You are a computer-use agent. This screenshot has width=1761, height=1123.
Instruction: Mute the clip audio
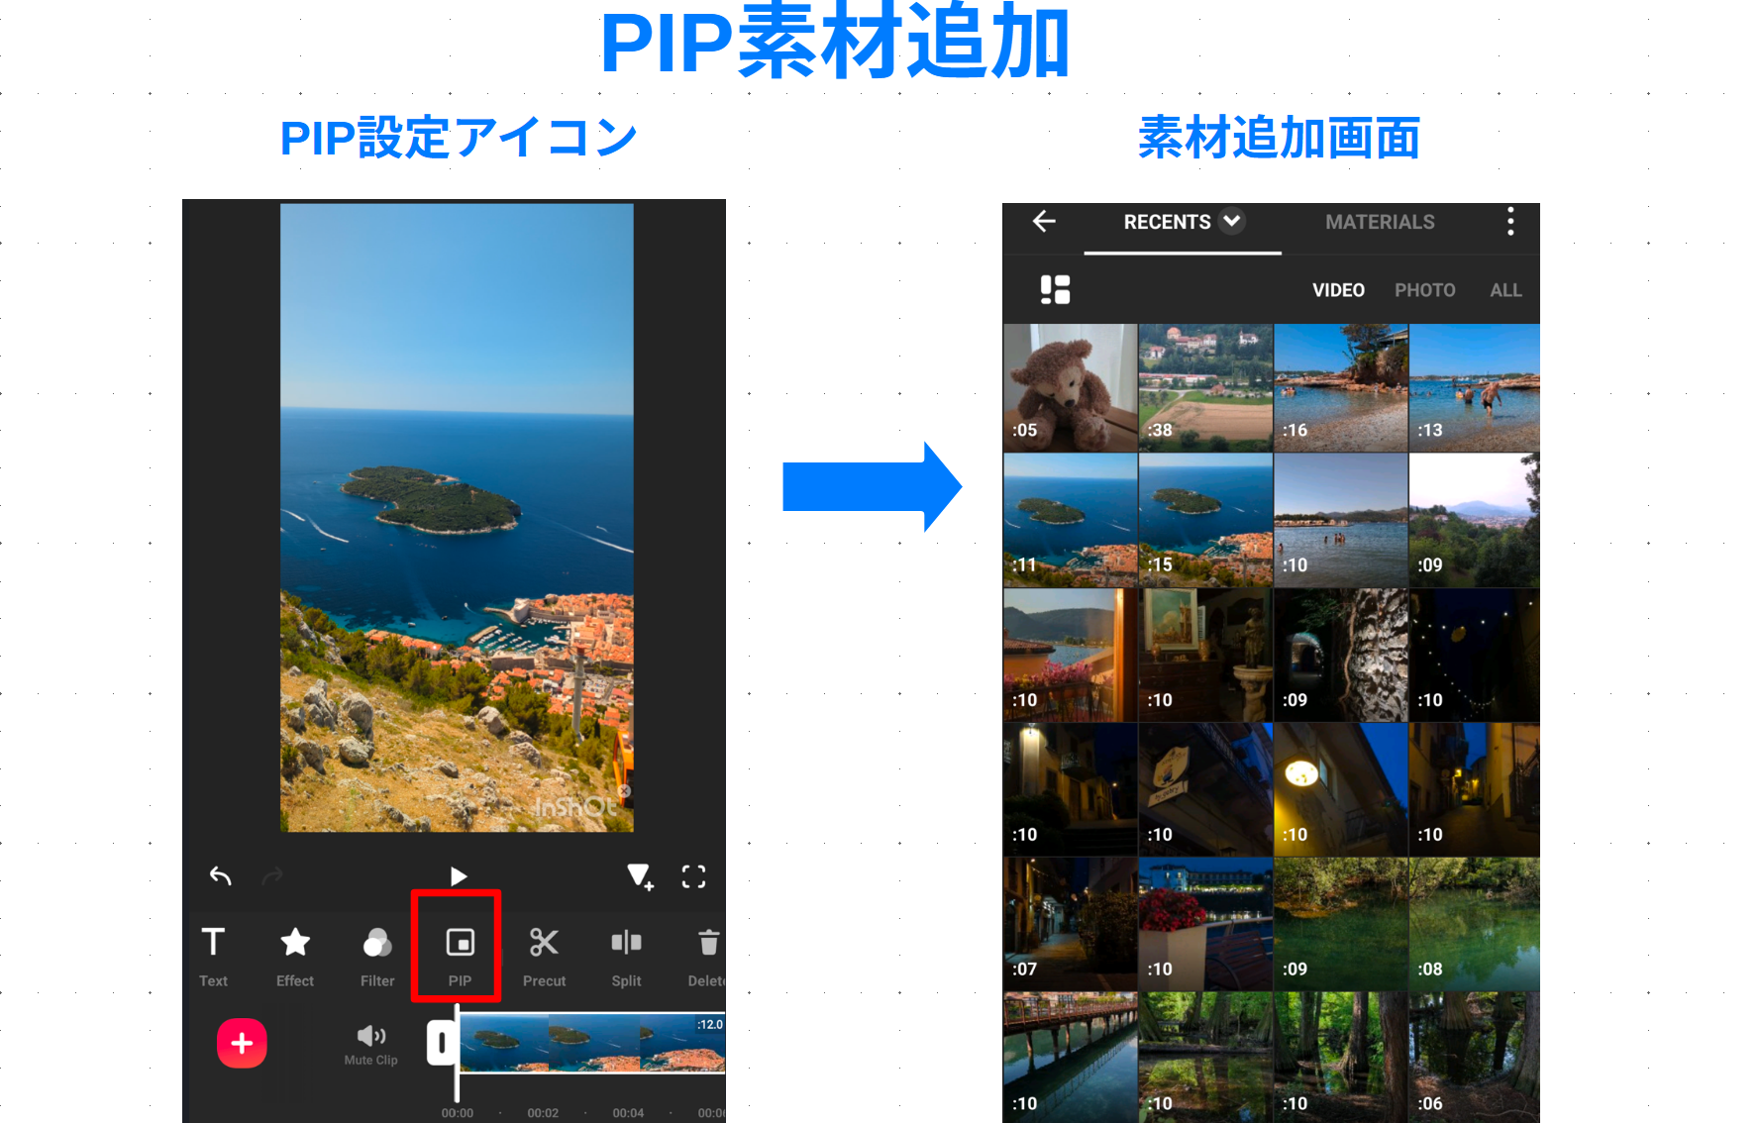pos(371,1045)
